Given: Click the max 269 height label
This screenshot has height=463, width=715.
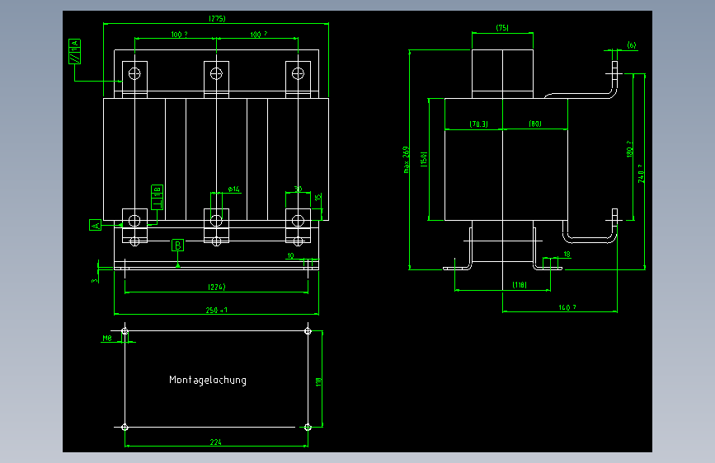Looking at the screenshot, I should pyautogui.click(x=406, y=160).
